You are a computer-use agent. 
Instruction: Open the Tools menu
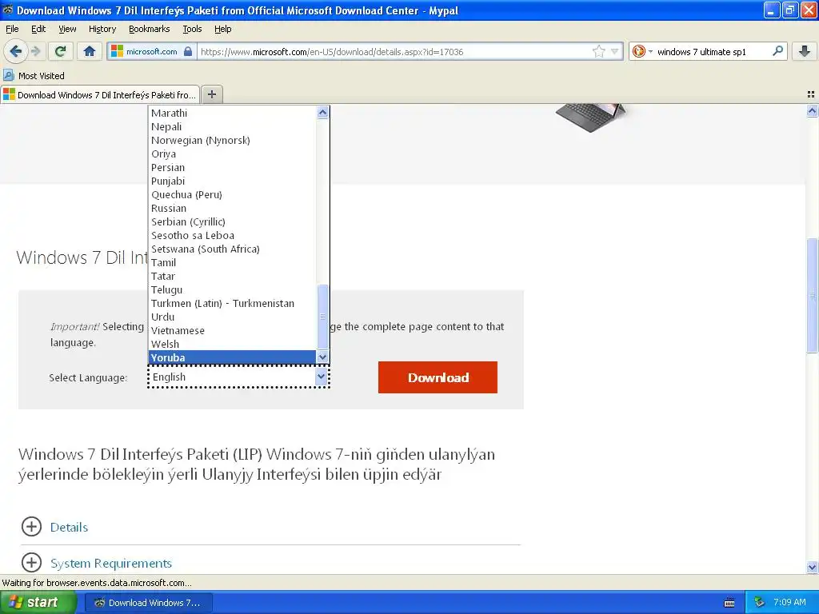coord(192,29)
